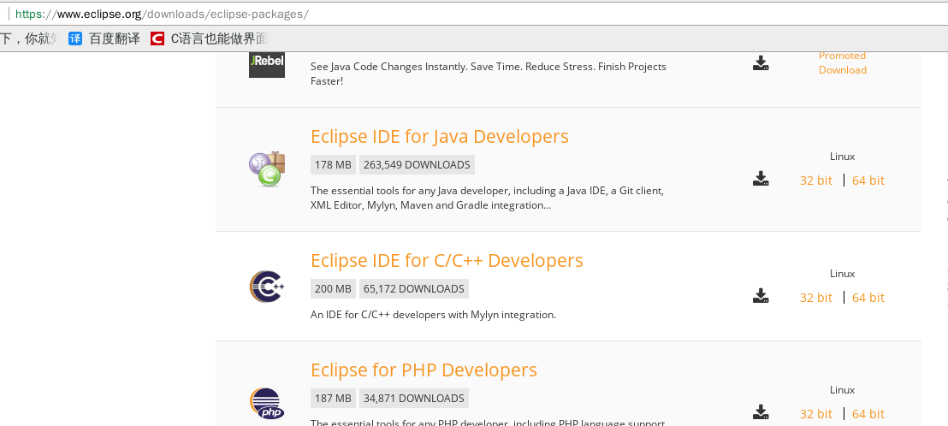
Task: Open the Baidu Translate bookmark icon
Action: (x=75, y=38)
